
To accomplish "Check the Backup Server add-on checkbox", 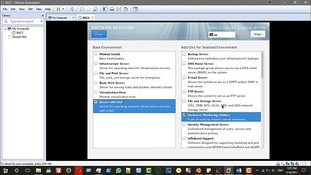I will point(184,54).
